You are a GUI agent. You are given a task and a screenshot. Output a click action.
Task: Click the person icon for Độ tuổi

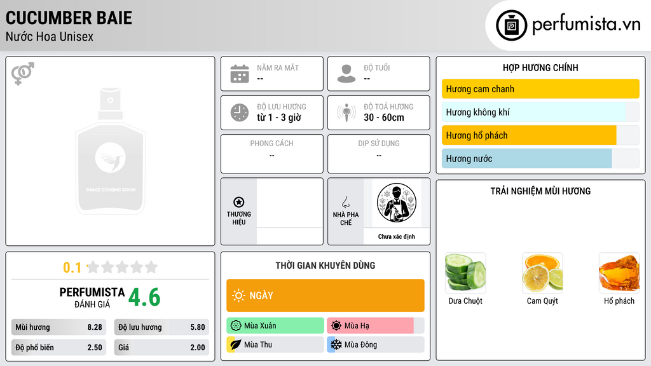[346, 74]
